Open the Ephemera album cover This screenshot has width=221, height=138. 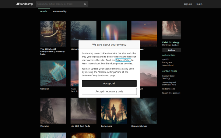pyautogui.click(x=114, y=111)
